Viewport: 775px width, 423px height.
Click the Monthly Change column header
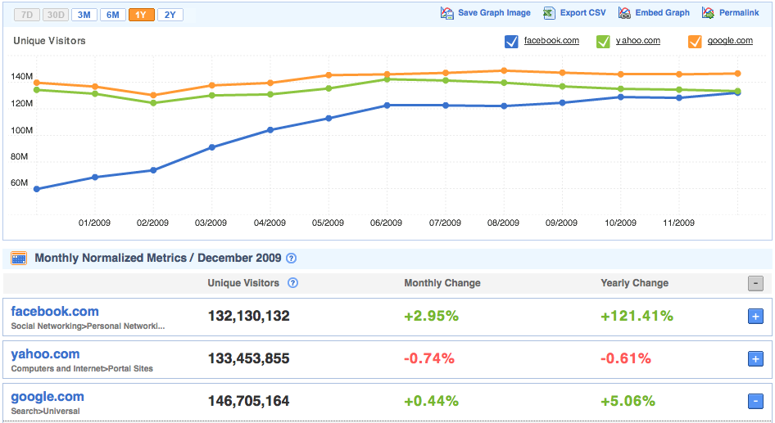[442, 283]
